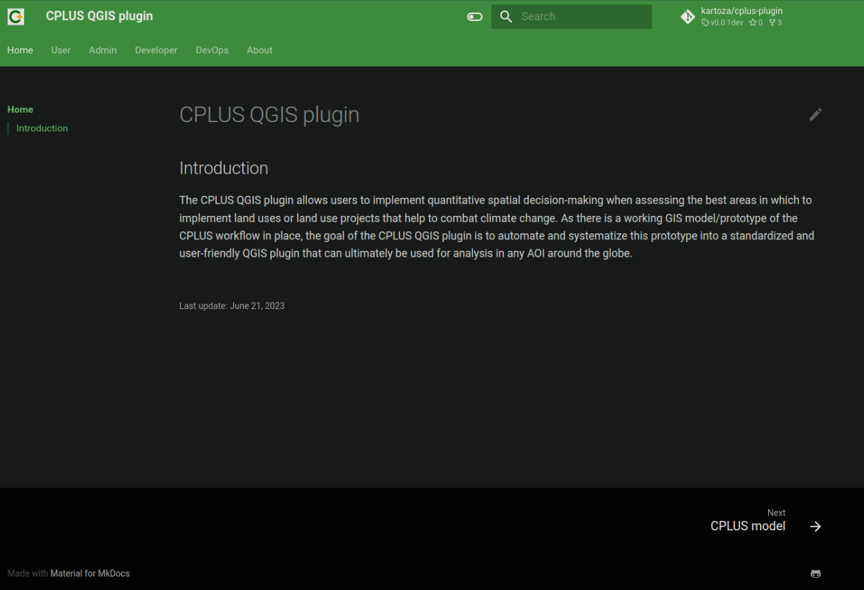
Task: Jump to Introduction in sidebar
Action: pyautogui.click(x=42, y=128)
